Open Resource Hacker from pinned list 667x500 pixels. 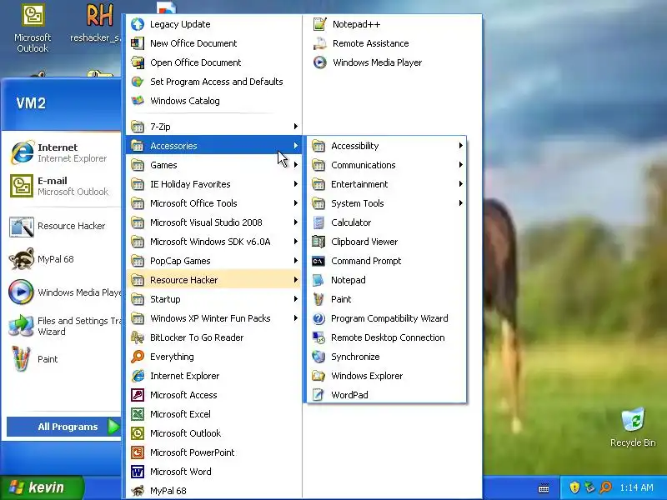pyautogui.click(x=63, y=226)
